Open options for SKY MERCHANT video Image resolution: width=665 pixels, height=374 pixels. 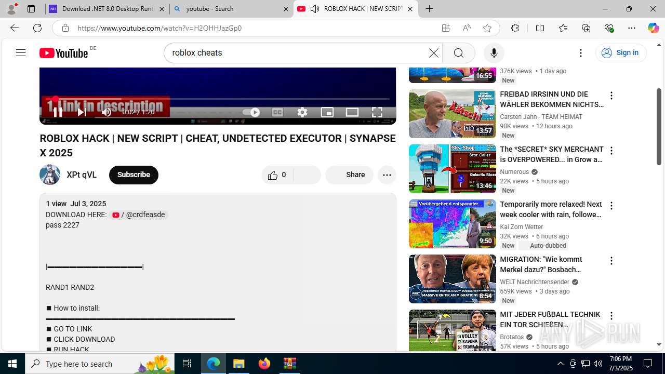[611, 151]
